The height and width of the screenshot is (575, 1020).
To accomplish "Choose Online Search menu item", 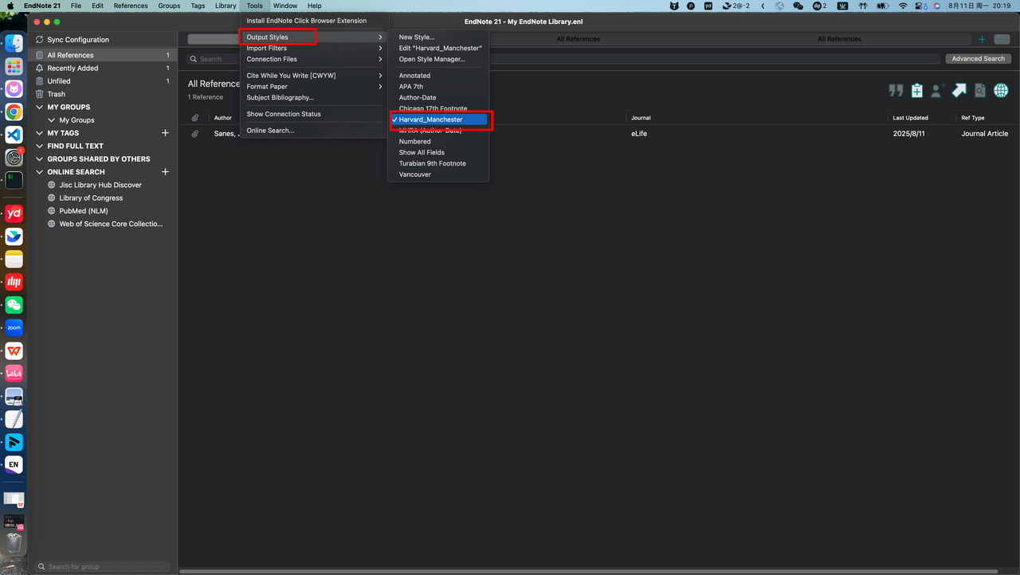I will (315, 131).
